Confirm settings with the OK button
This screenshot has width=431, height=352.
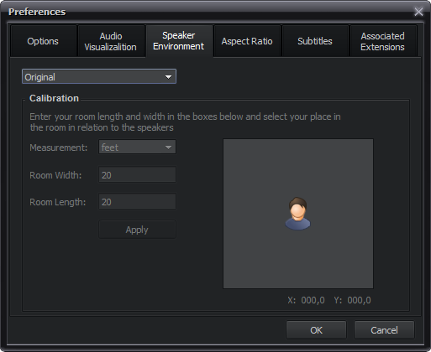click(x=316, y=330)
